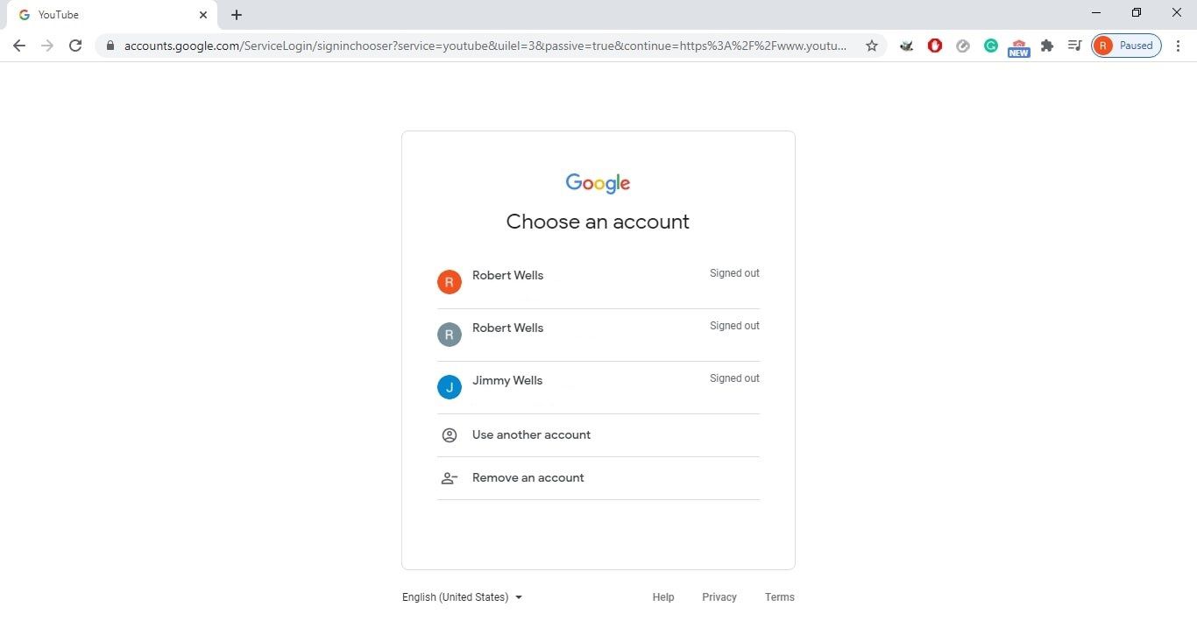Open the media controls music-note icon
Image resolution: width=1197 pixels, height=628 pixels.
tap(1074, 46)
